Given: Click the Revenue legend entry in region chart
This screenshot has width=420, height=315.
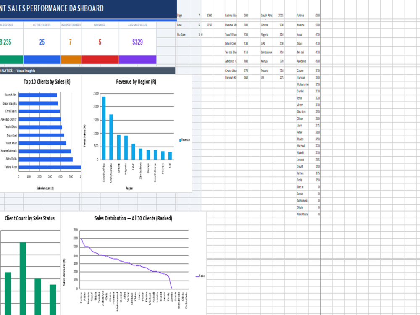Looking at the screenshot, I should point(184,140).
